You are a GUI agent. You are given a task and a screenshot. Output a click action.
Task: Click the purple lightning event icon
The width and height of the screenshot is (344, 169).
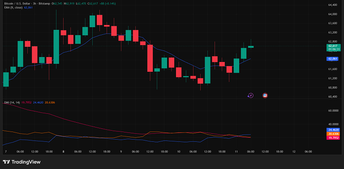click(x=251, y=95)
